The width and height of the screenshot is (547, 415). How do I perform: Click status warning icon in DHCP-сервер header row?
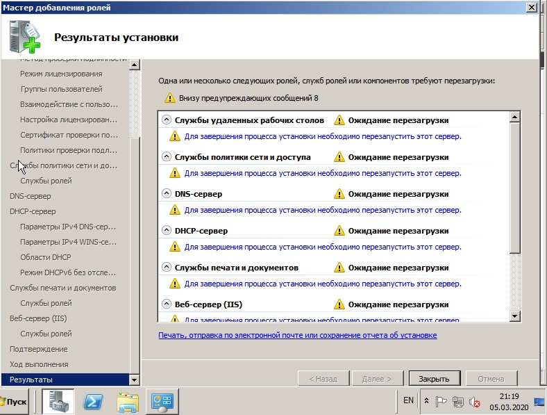[x=339, y=231]
